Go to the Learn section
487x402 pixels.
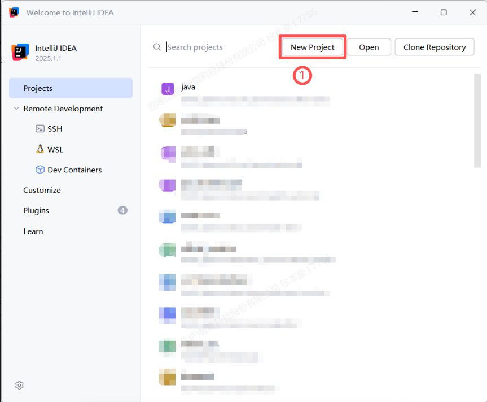pos(33,231)
